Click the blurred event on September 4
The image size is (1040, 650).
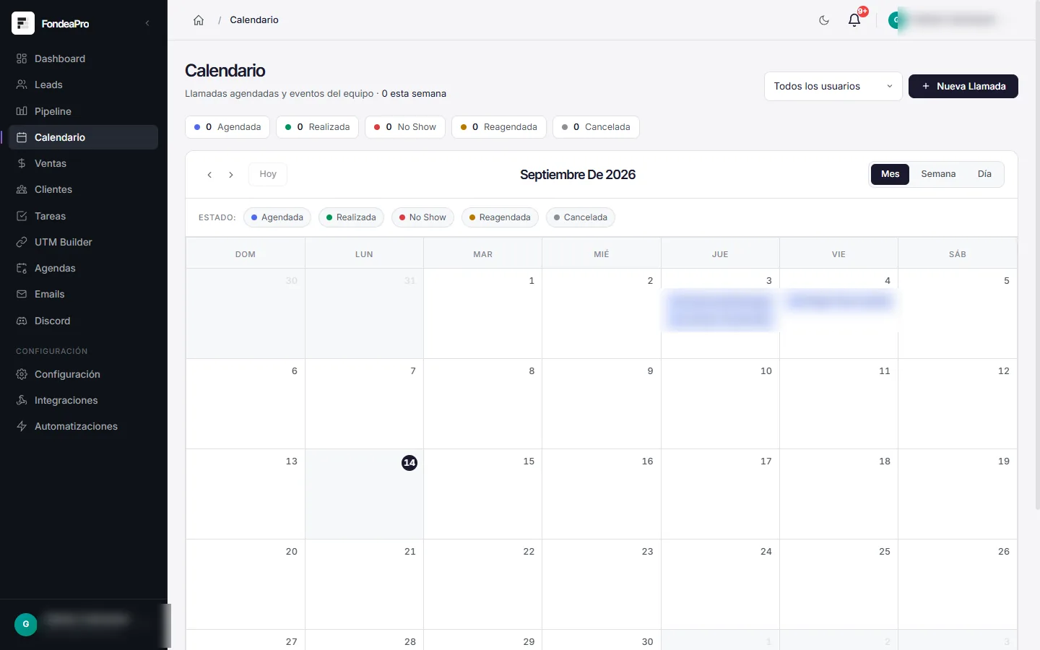coord(839,301)
